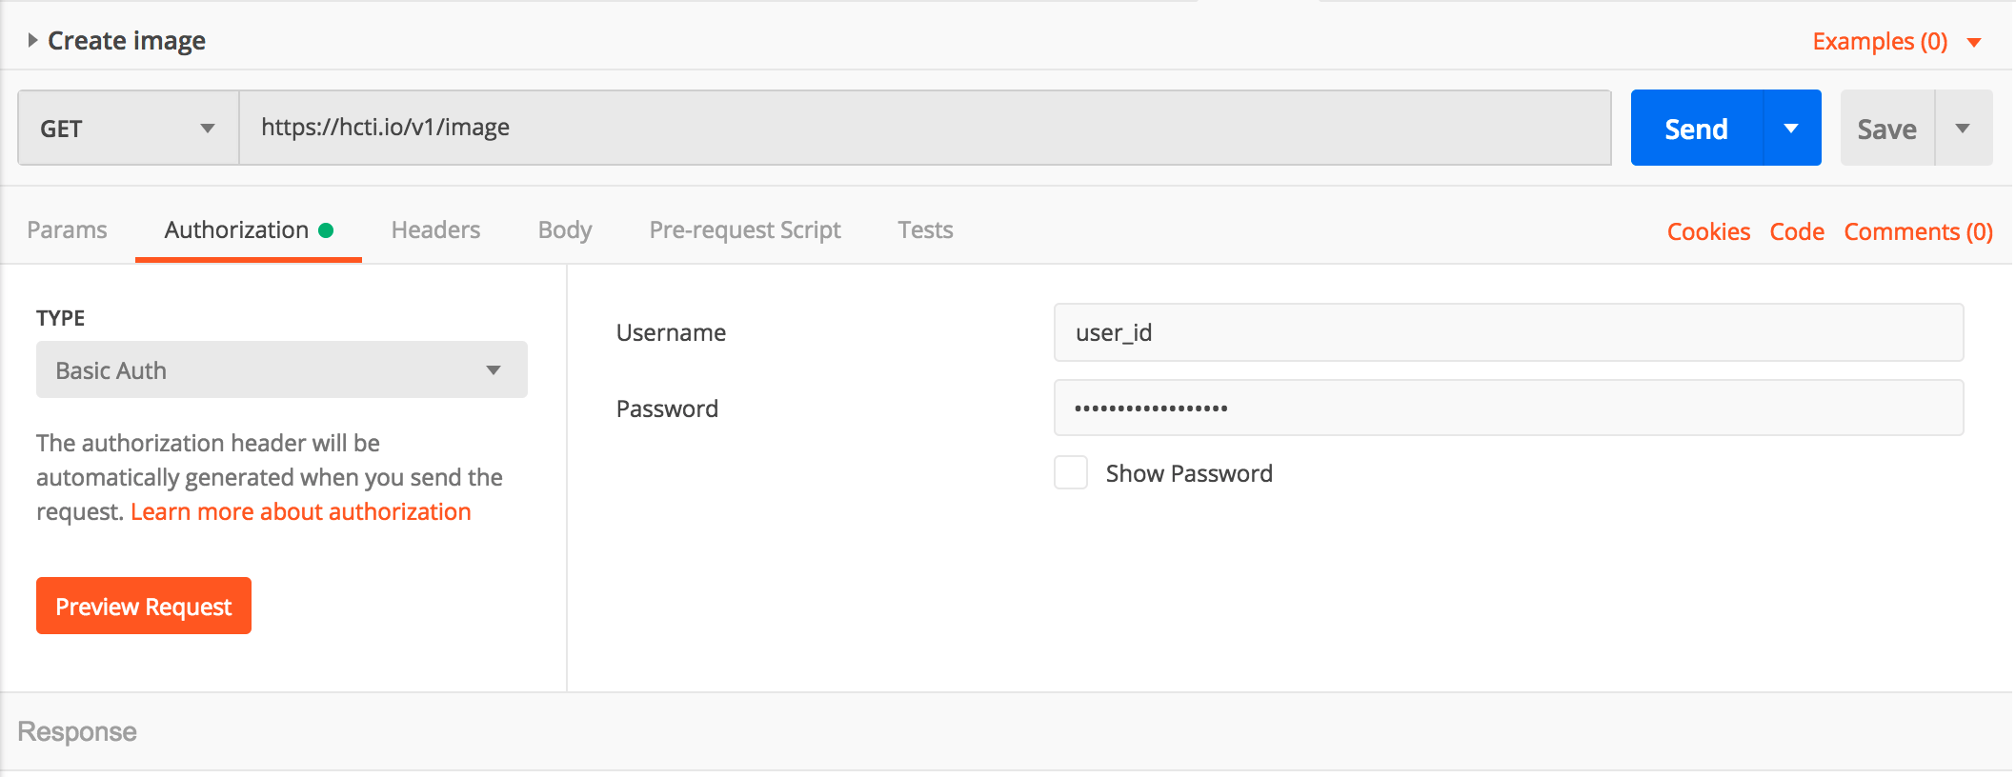Expand the Create image request triangle
Viewport: 2016px width, 777px height.
pos(32,40)
